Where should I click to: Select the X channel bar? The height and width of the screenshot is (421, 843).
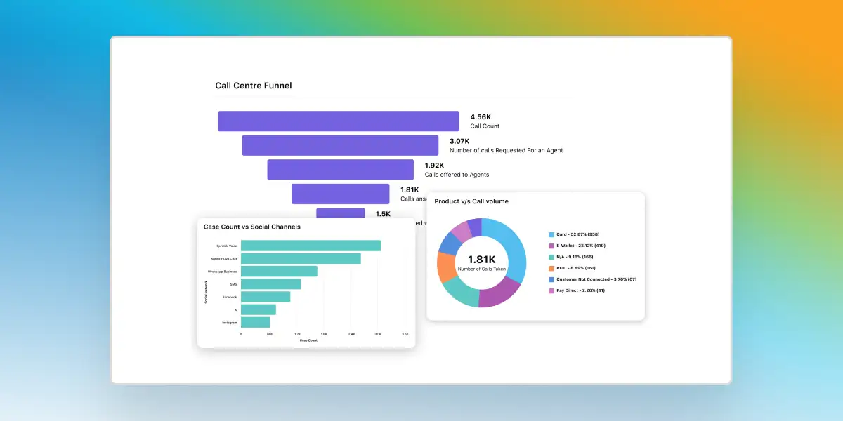[259, 309]
